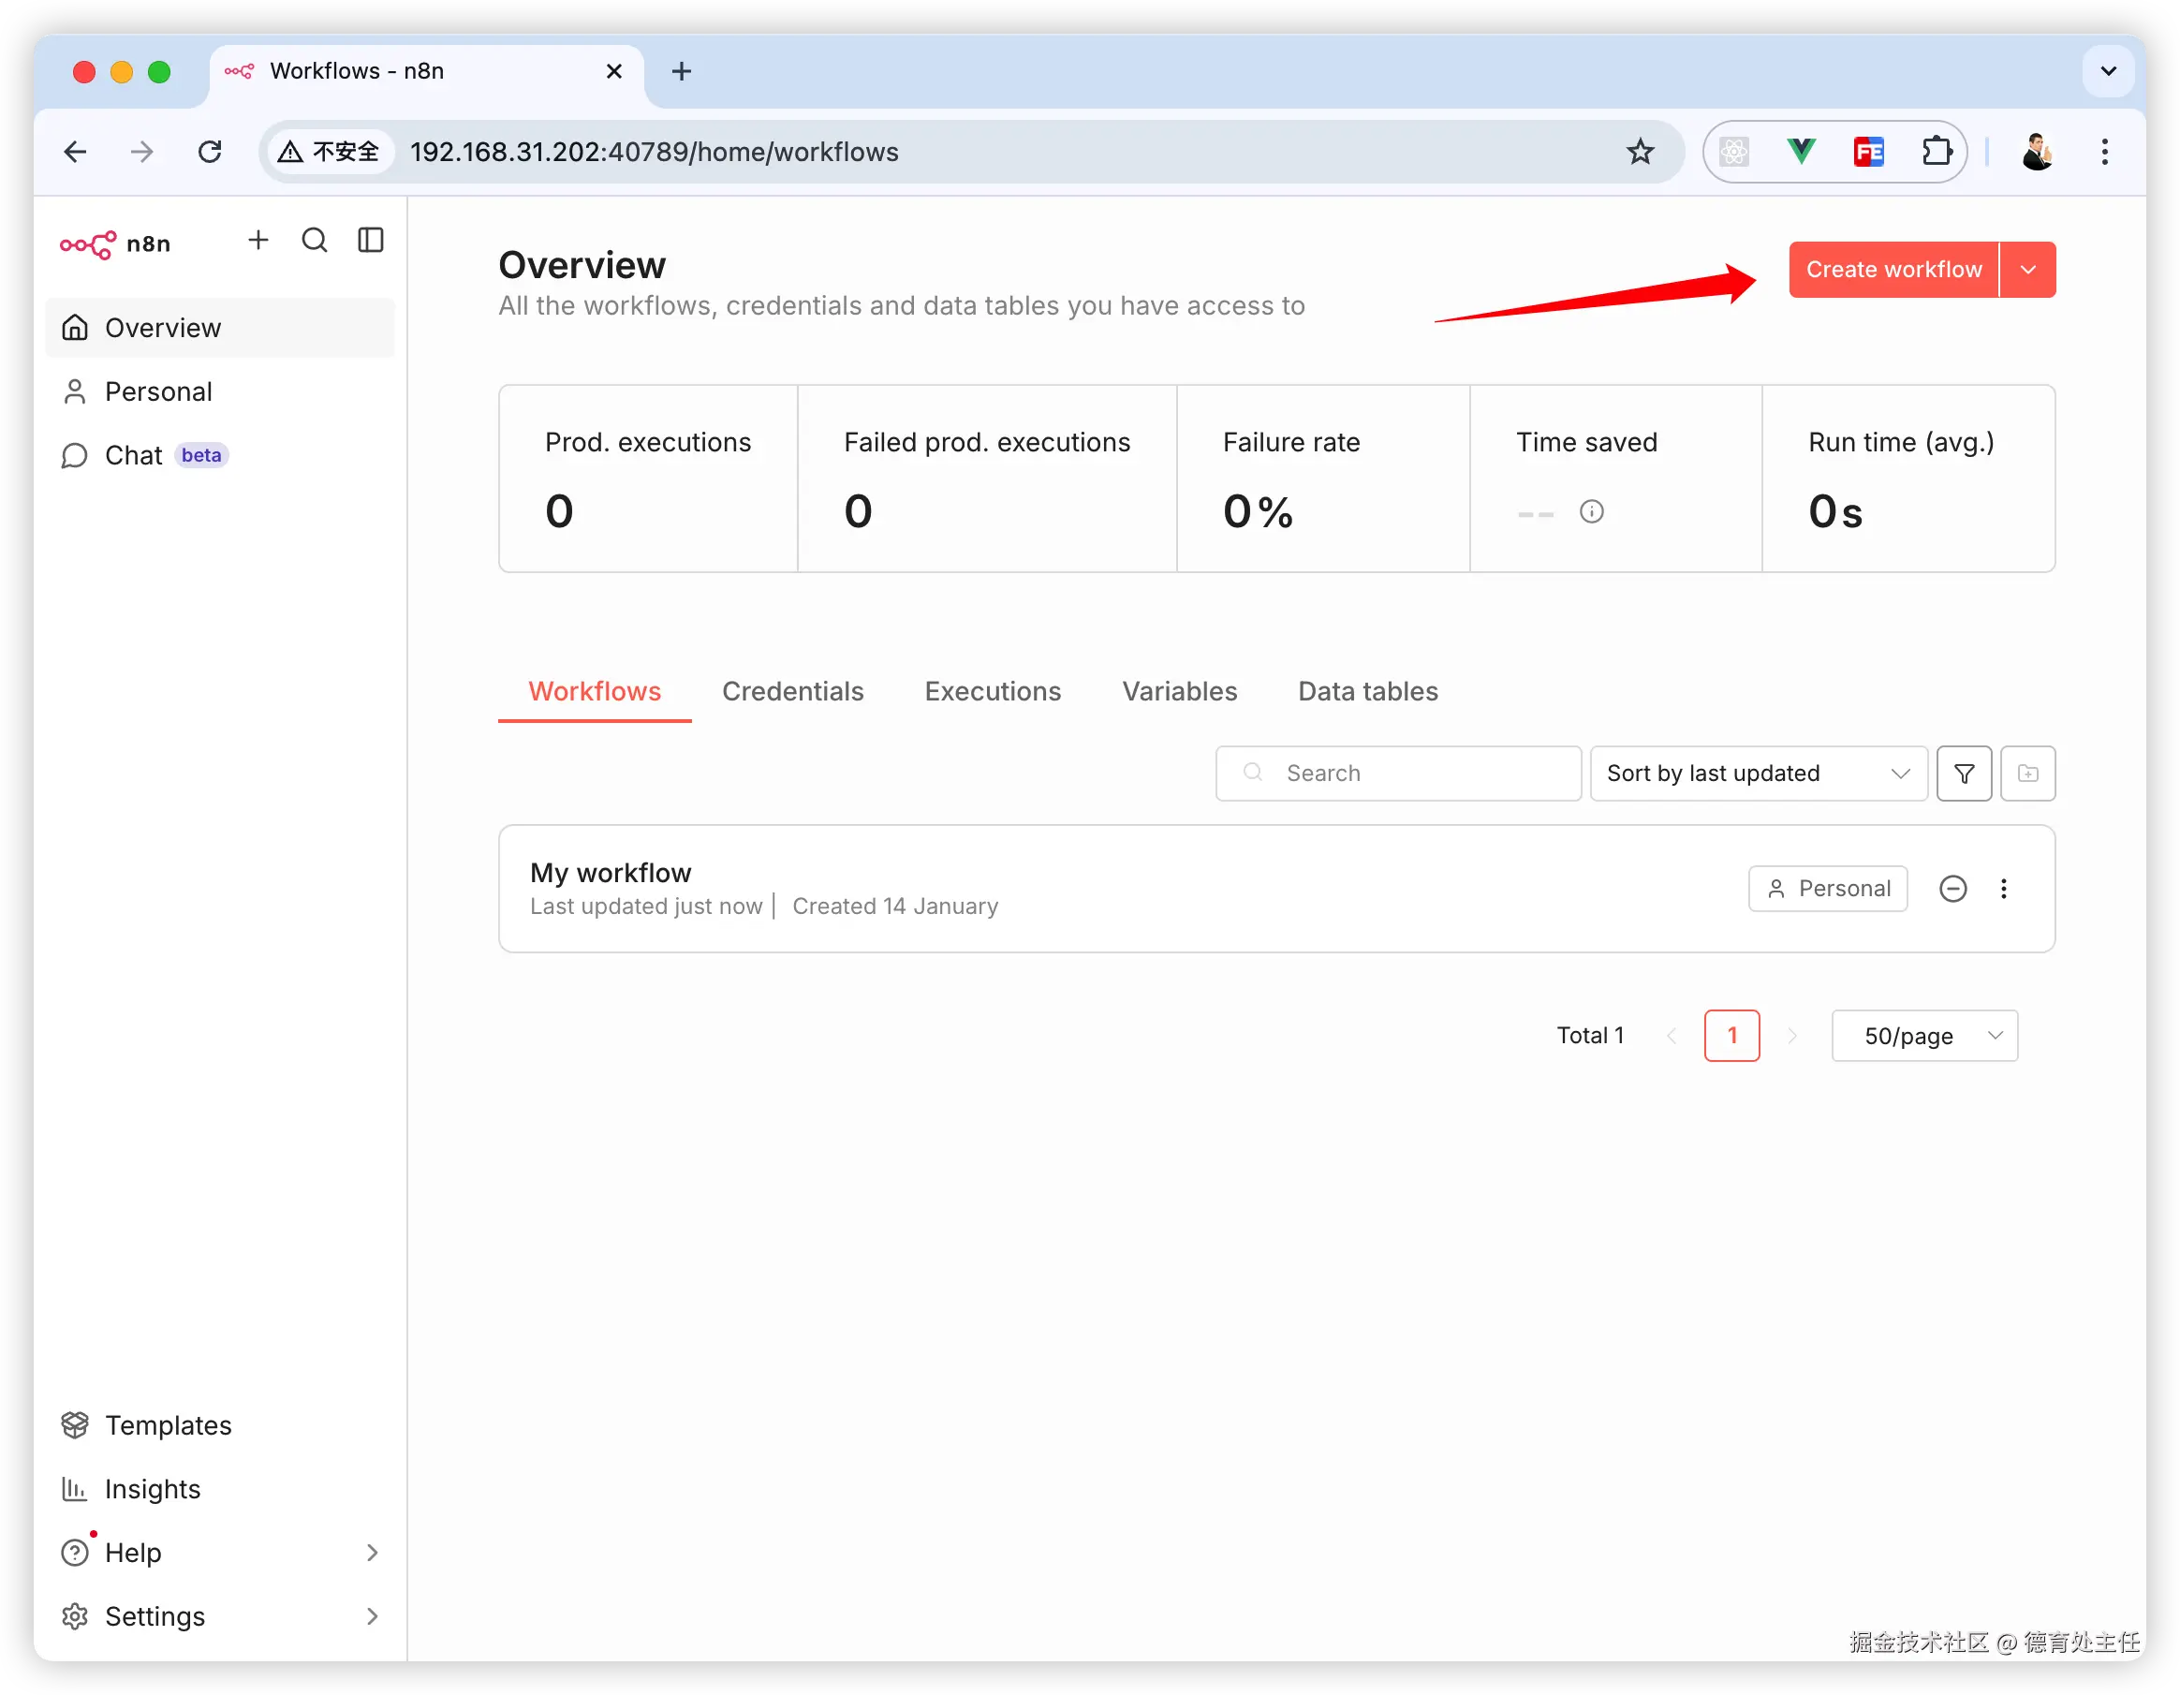2180x1695 pixels.
Task: Click the filter funnel icon
Action: 1964,774
